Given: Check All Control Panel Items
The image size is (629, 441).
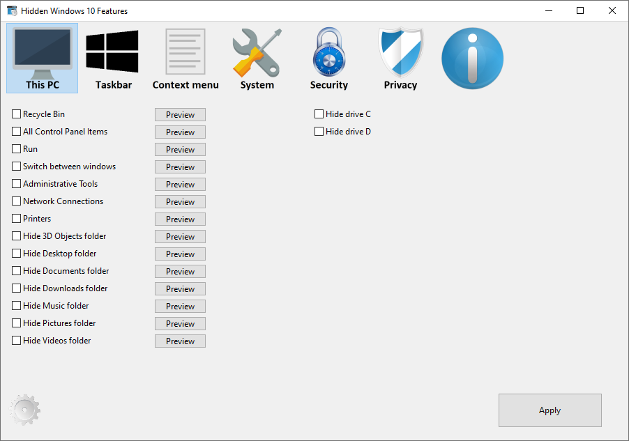Looking at the screenshot, I should click(17, 132).
